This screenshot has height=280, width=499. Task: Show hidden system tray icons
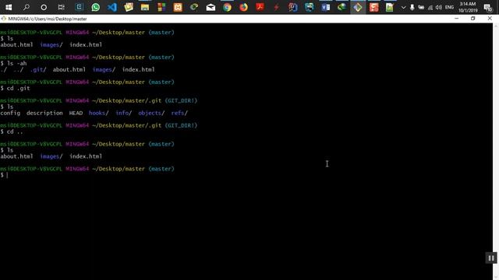[404, 7]
